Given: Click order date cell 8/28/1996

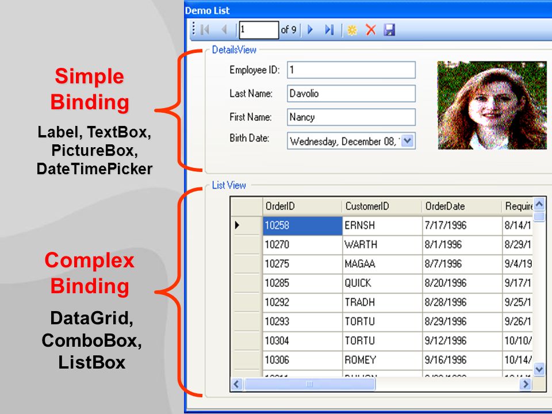Looking at the screenshot, I should pyautogui.click(x=462, y=302).
